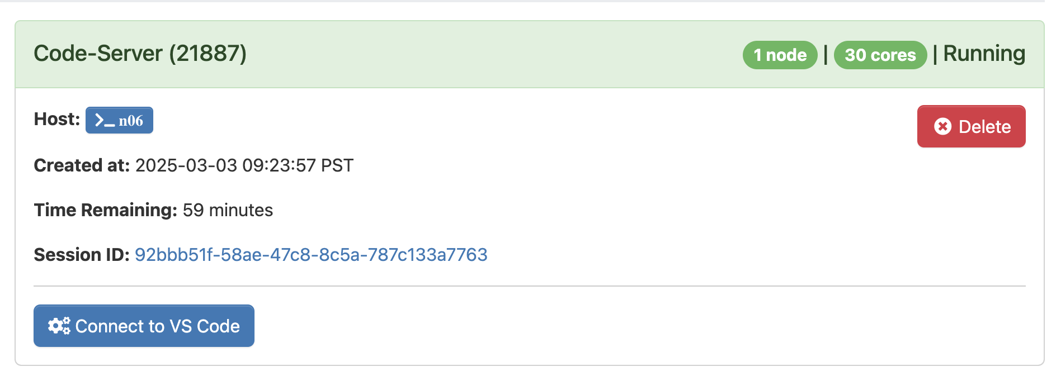Image resolution: width=1056 pixels, height=381 pixels.
Task: Click the gears icon on Connect button
Action: click(59, 326)
